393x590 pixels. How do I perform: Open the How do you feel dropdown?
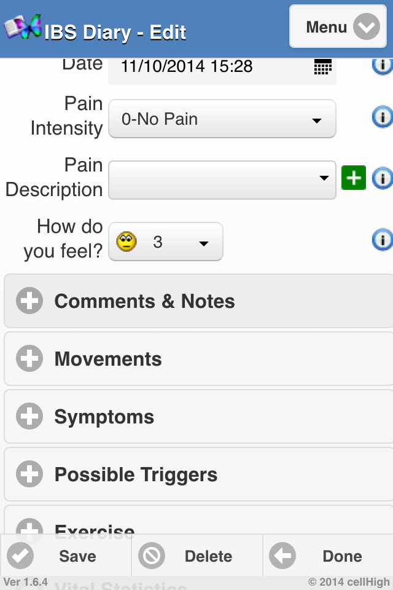coord(166,242)
